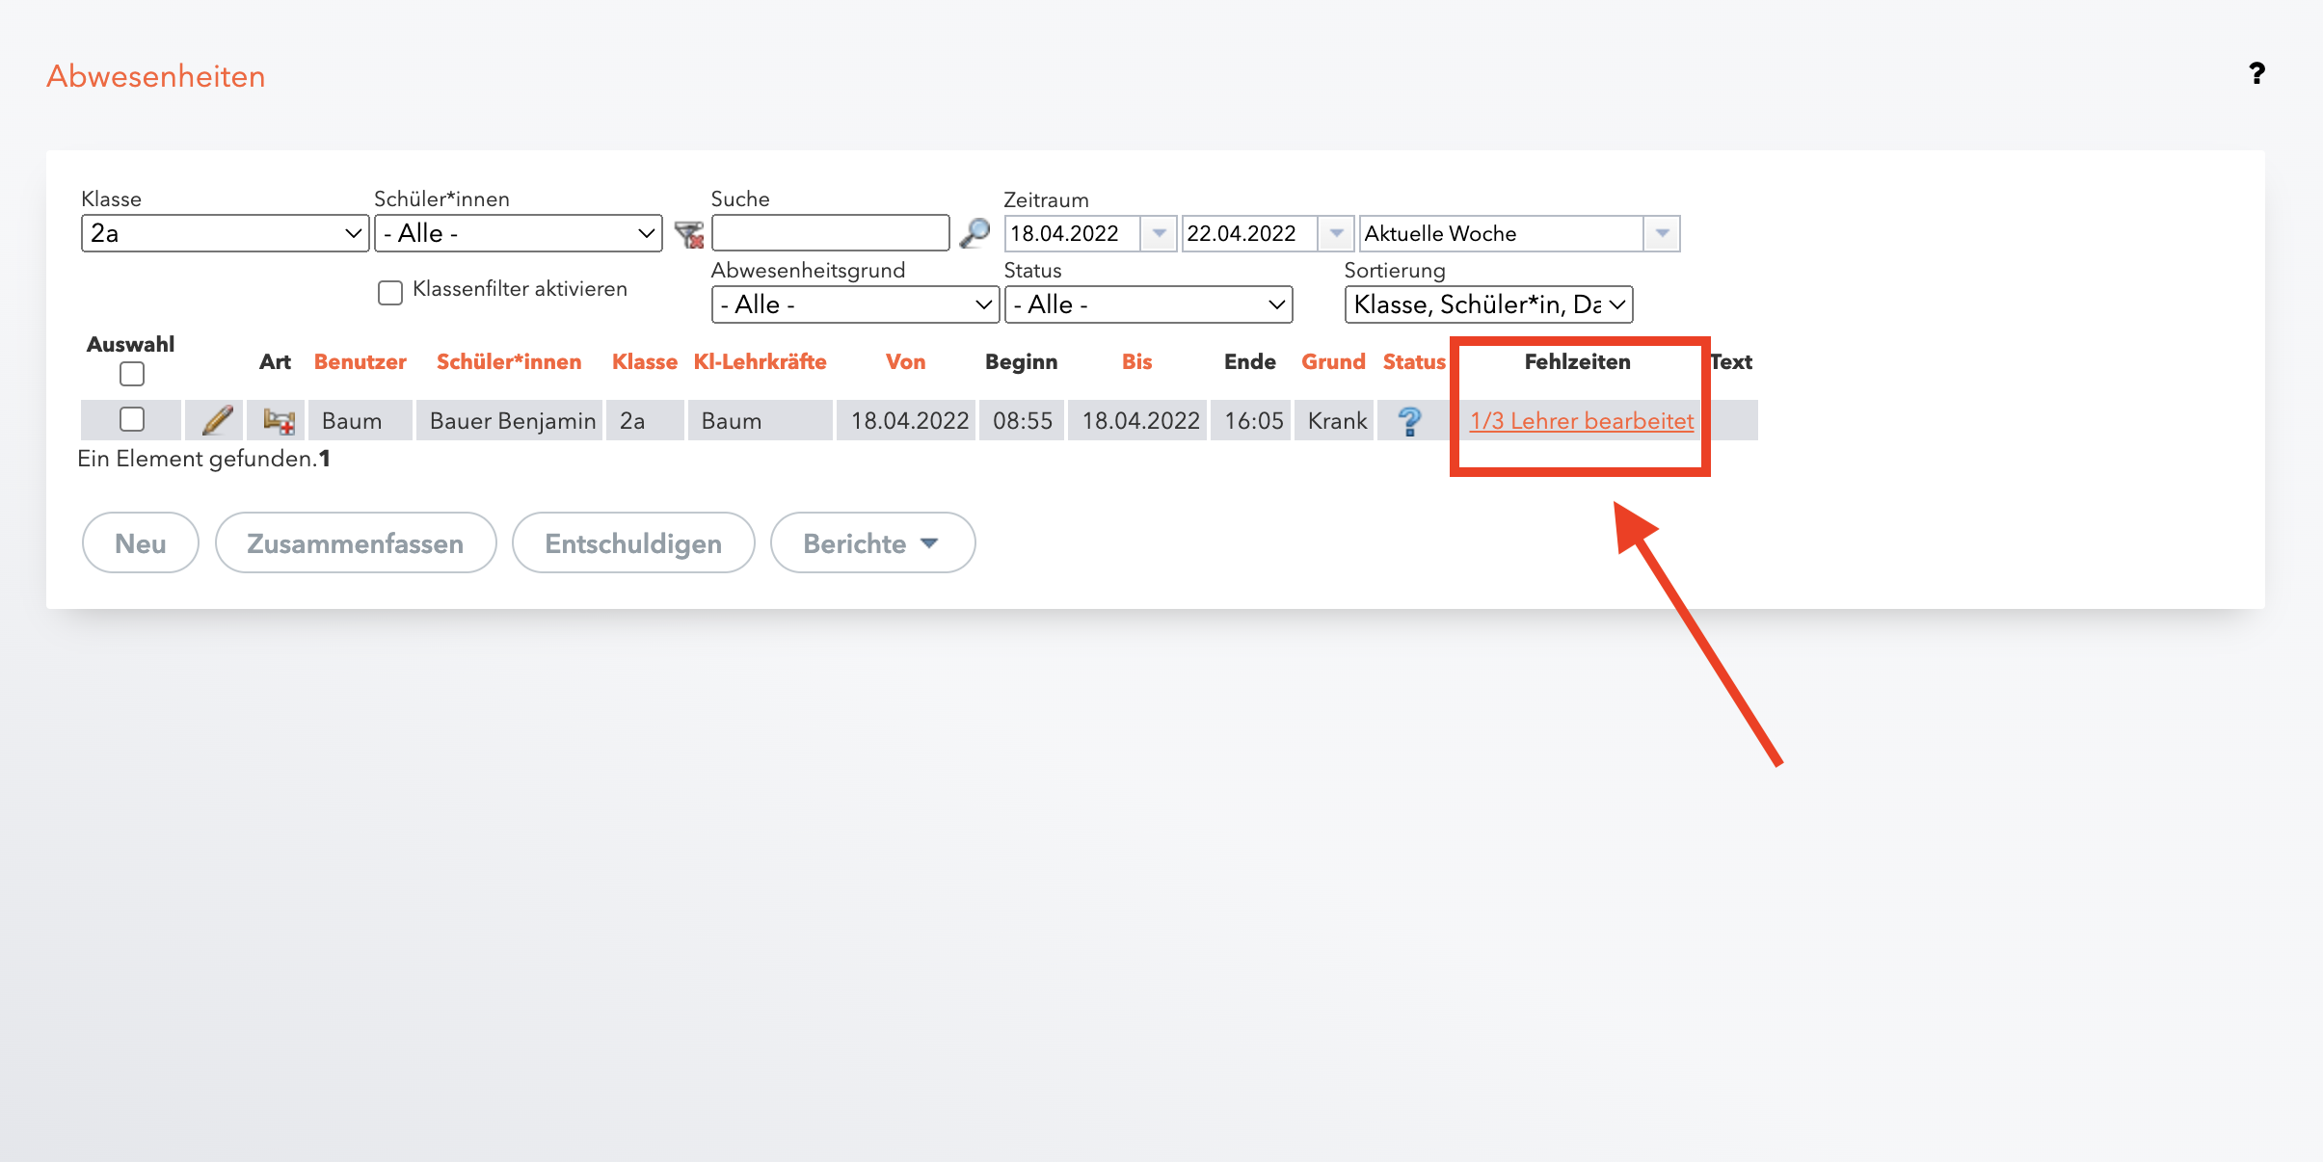Open the end date calendar arrow
Image resolution: width=2323 pixels, height=1162 pixels.
(x=1336, y=233)
